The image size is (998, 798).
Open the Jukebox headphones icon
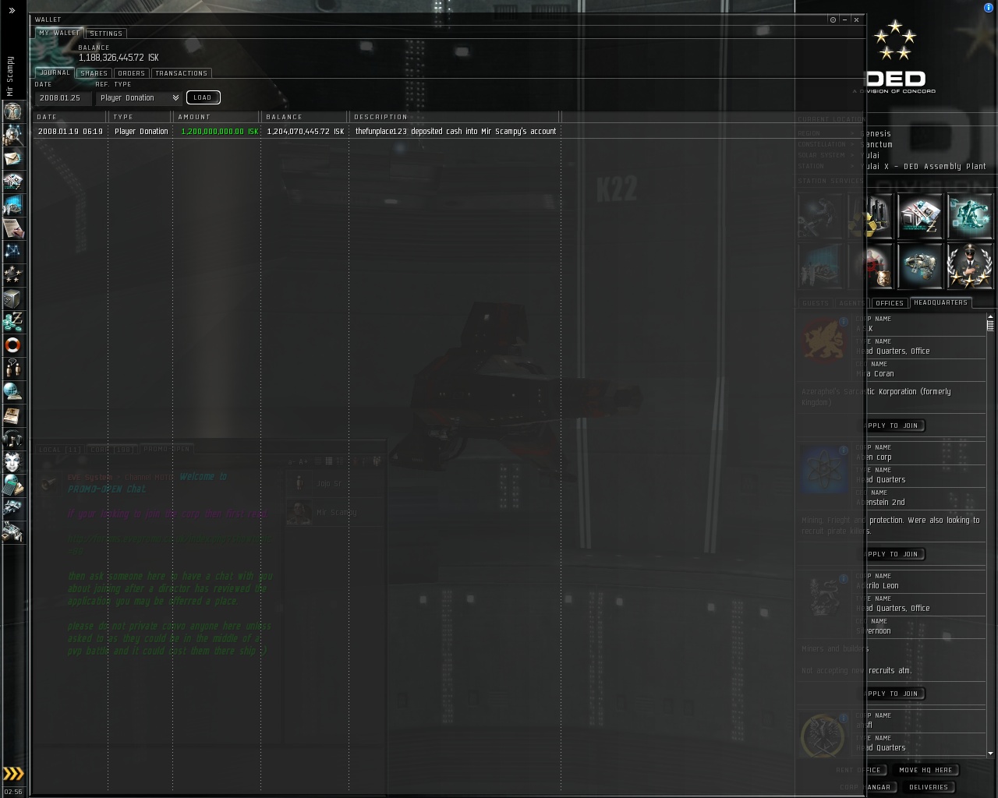13,439
